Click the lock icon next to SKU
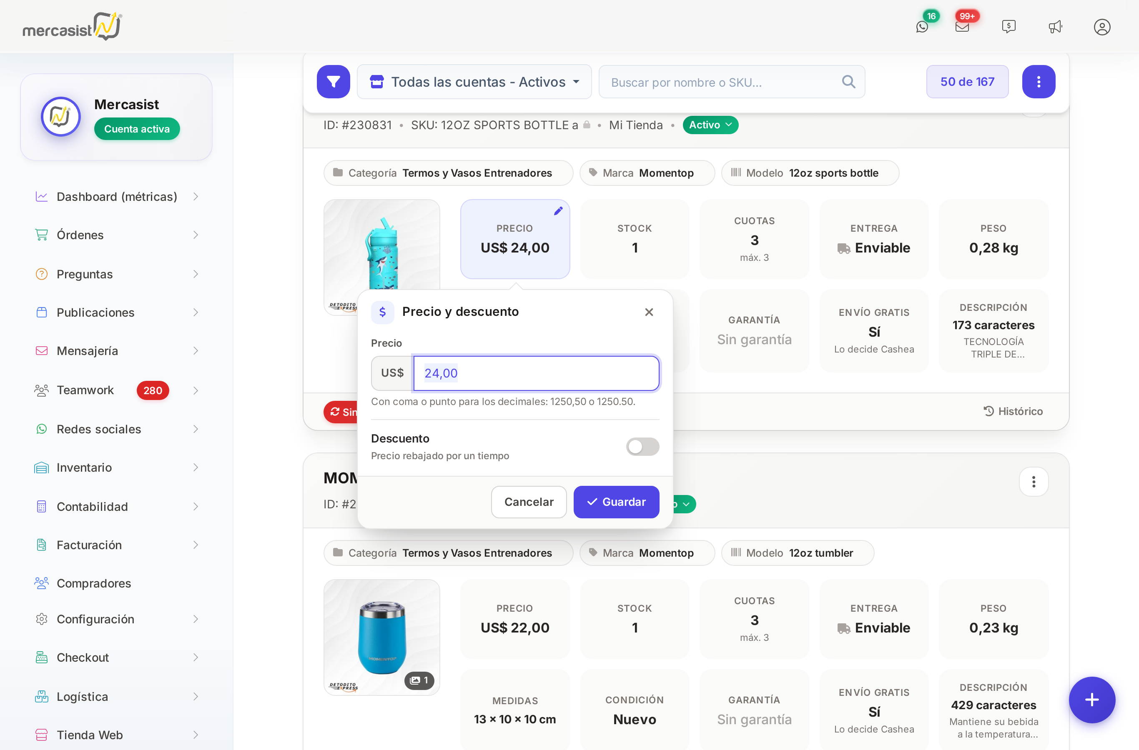Screen dimensions: 1139x750 pyautogui.click(x=586, y=125)
